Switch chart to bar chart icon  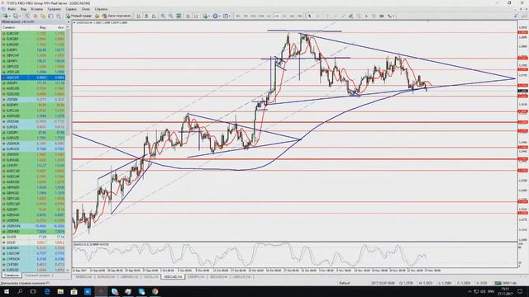(x=139, y=16)
